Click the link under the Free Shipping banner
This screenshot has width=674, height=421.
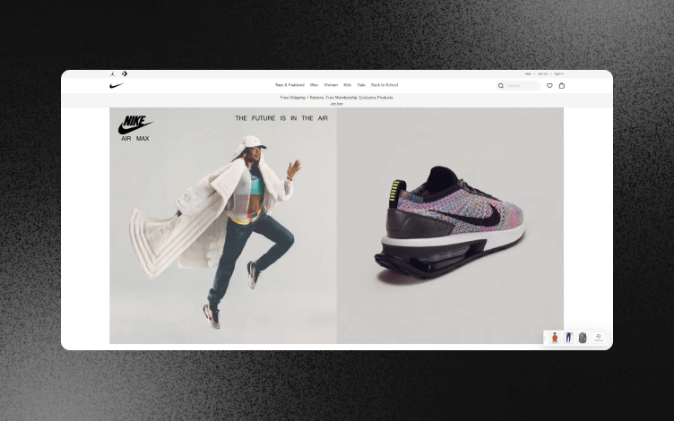tap(337, 104)
